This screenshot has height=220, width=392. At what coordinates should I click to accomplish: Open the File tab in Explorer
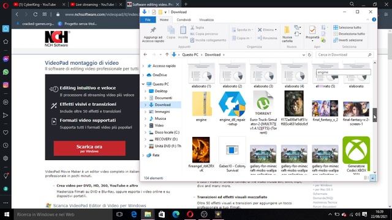coord(148,20)
